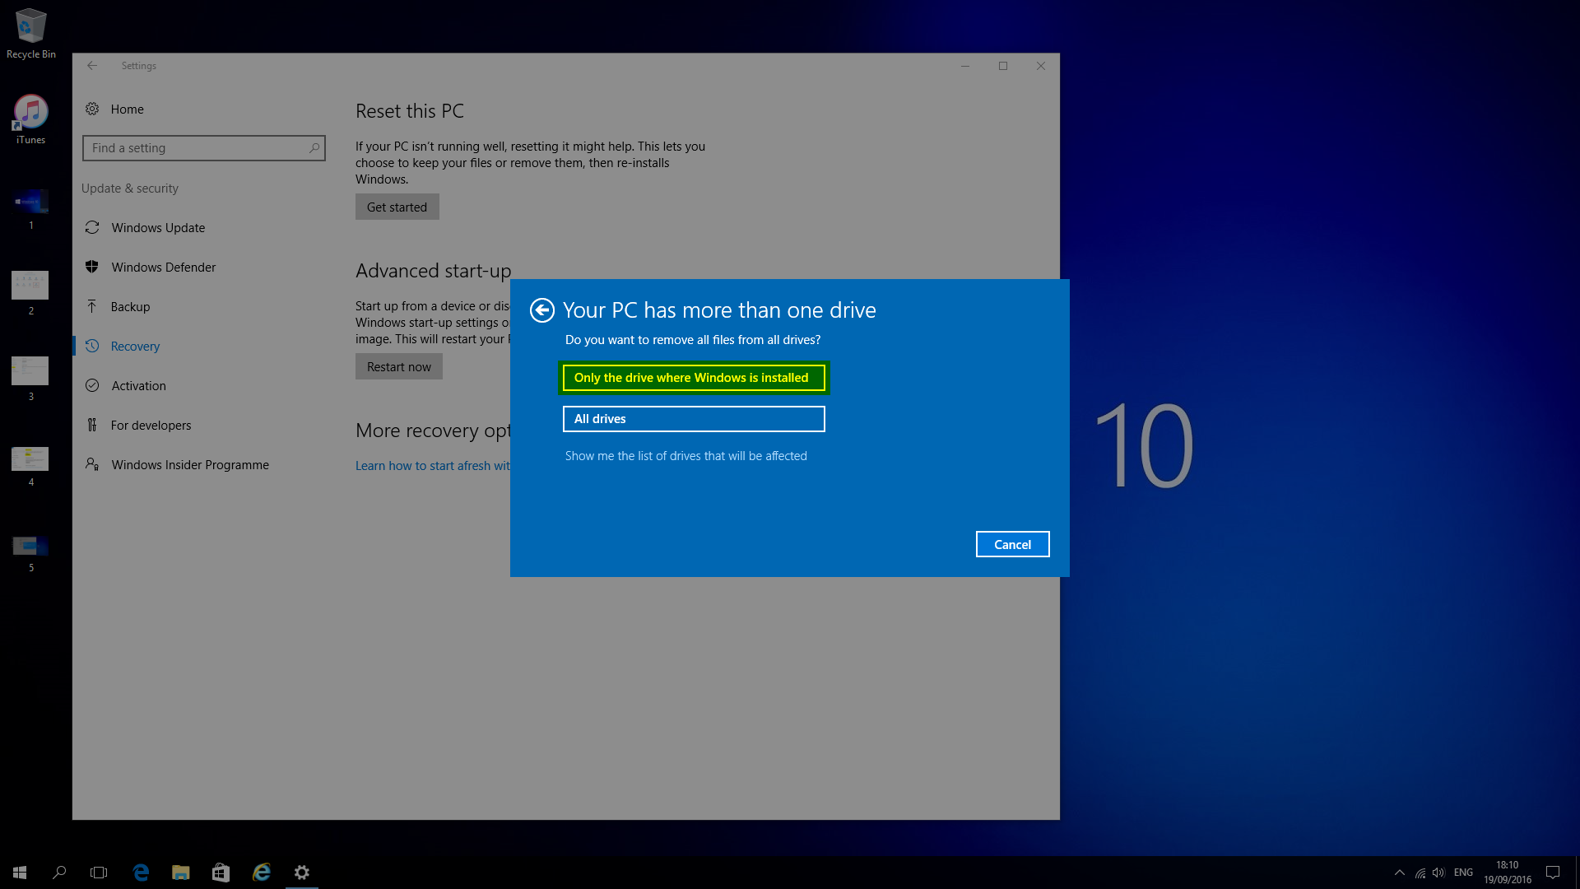Launch Microsoft Edge from the taskbar
The width and height of the screenshot is (1580, 889).
point(141,873)
